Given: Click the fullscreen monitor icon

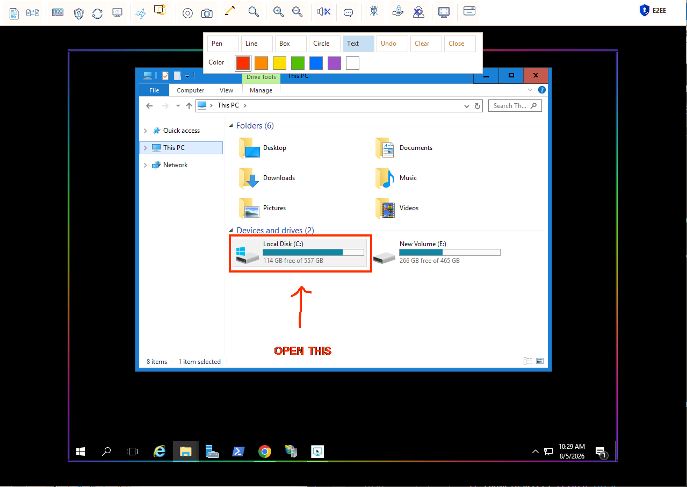Looking at the screenshot, I should coord(444,12).
